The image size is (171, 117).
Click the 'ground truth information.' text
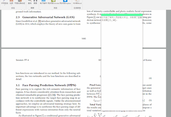tap(29, 12)
